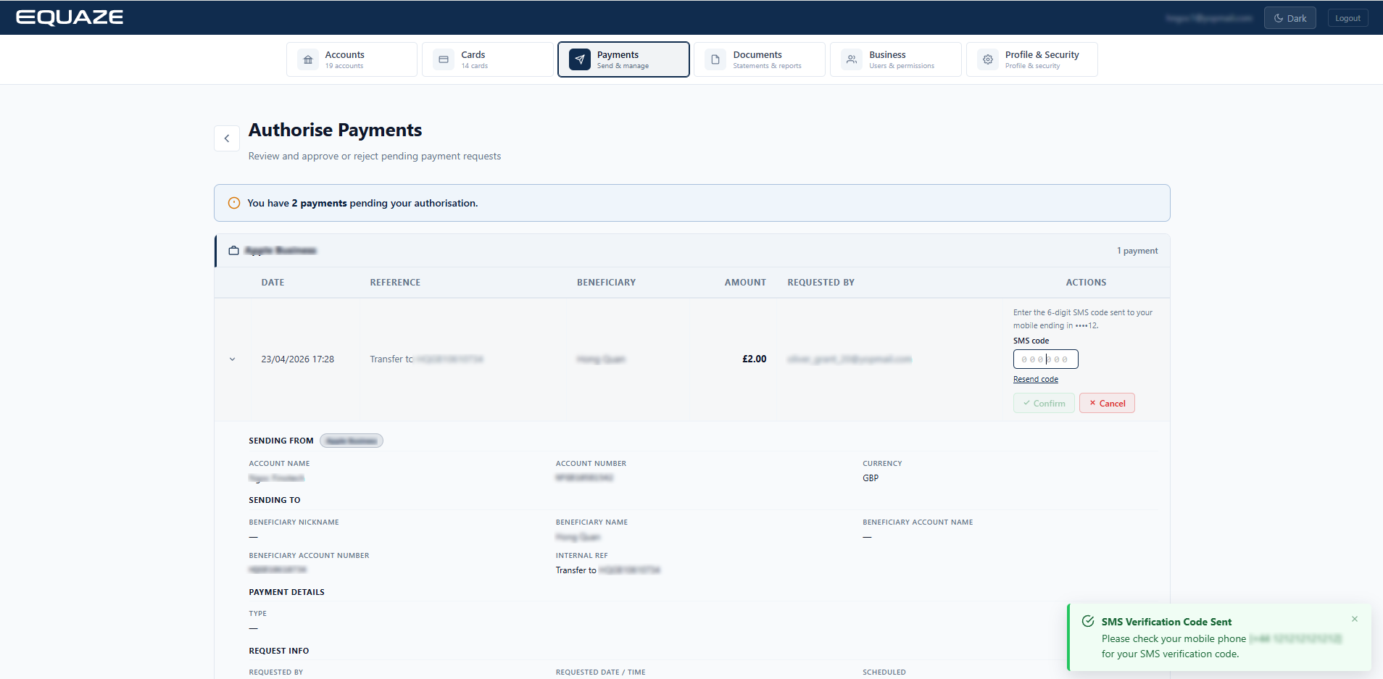Image resolution: width=1383 pixels, height=679 pixels.
Task: Open the Documents Statements & reports tab
Action: (760, 59)
